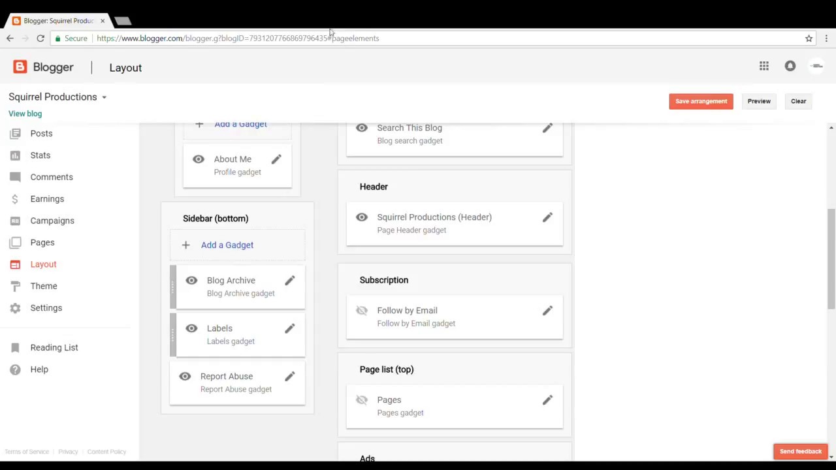This screenshot has width=836, height=470.
Task: Add a Gadget to Sidebar (bottom)
Action: point(227,245)
